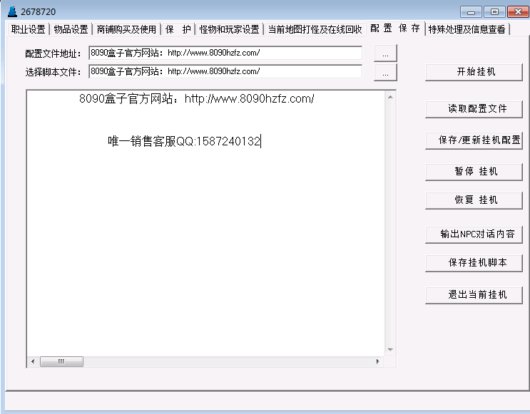
Task: Open the 当前地图打怪及在线回收 tab
Action: (315, 29)
